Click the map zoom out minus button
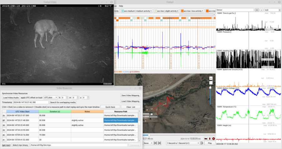 (211, 83)
